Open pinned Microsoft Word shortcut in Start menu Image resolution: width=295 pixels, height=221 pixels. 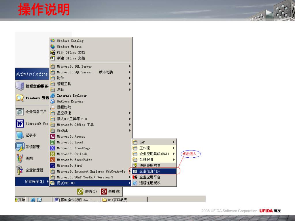click(32, 123)
